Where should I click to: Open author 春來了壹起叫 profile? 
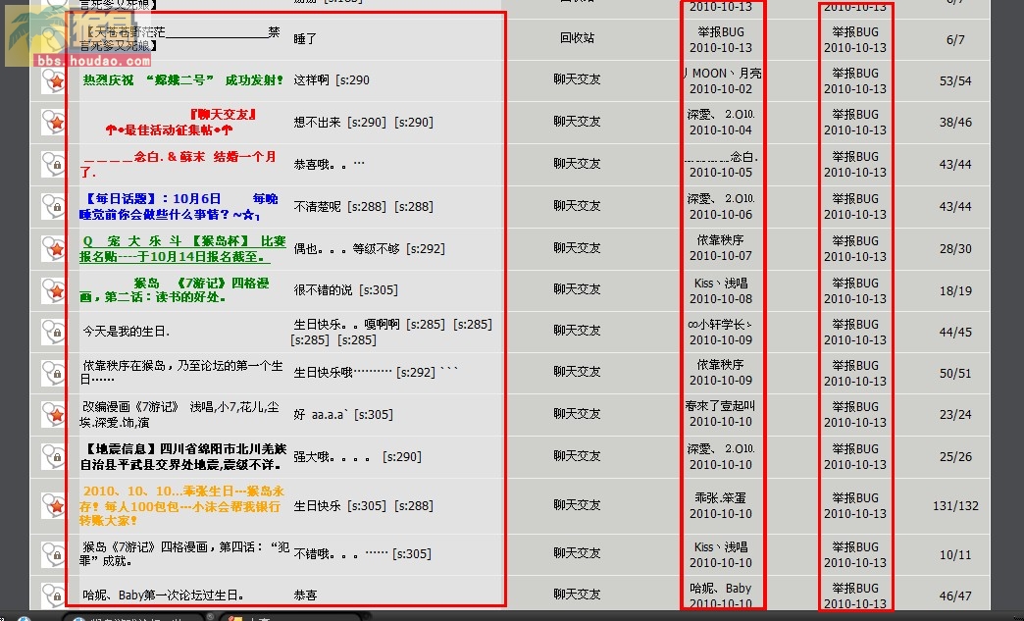point(720,406)
